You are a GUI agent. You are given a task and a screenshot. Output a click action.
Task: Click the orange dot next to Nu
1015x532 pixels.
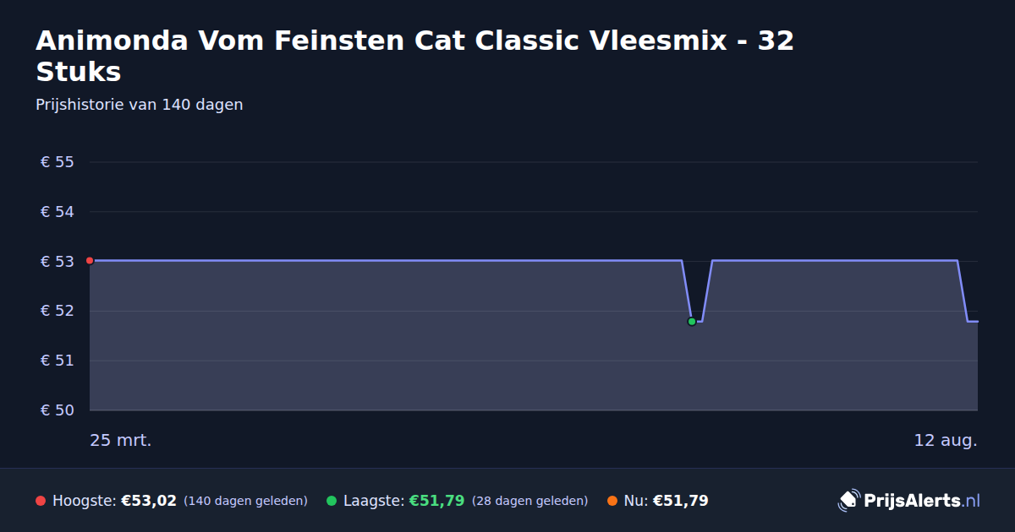[x=612, y=501]
